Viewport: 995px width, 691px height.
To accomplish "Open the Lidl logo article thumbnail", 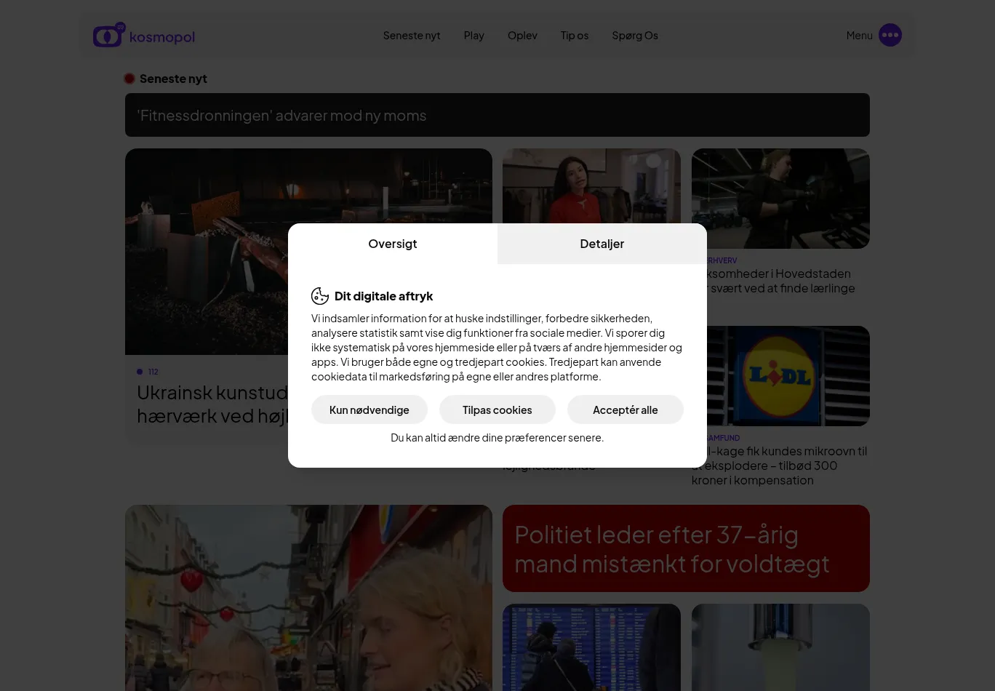I will tap(780, 376).
